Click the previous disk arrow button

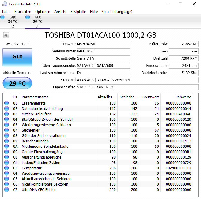(6, 35)
